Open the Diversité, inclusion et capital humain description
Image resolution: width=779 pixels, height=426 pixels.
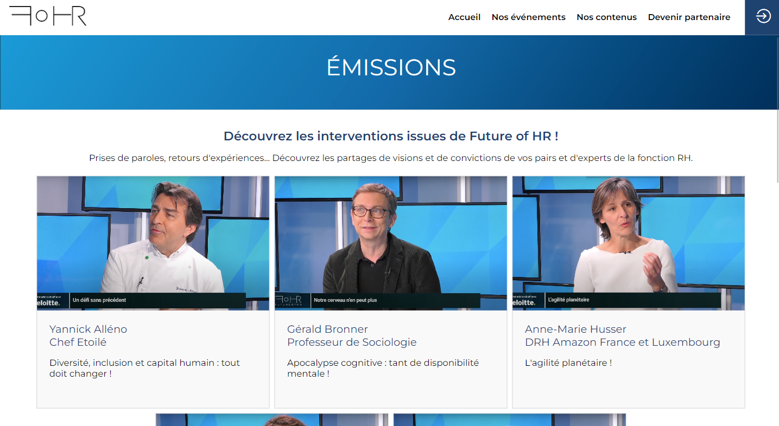pyautogui.click(x=144, y=368)
